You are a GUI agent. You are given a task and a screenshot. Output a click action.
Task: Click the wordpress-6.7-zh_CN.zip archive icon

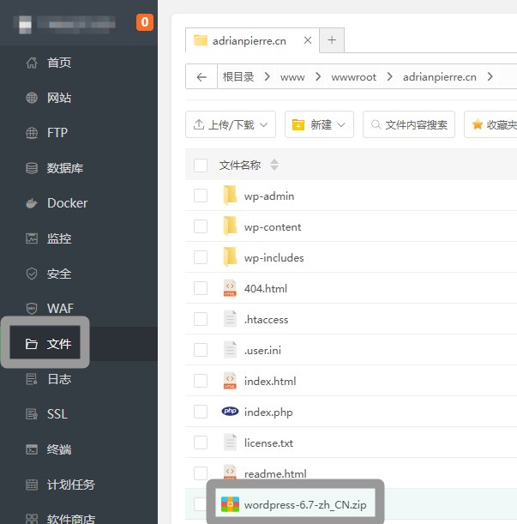pyautogui.click(x=230, y=504)
